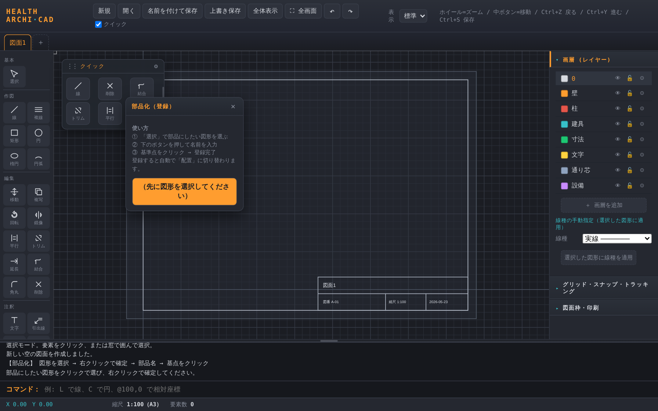This screenshot has width=658, height=411.
Task: Open the 表示 標準 display dropdown
Action: tap(413, 16)
